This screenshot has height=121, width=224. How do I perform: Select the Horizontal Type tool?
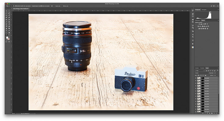[x=6, y=30]
